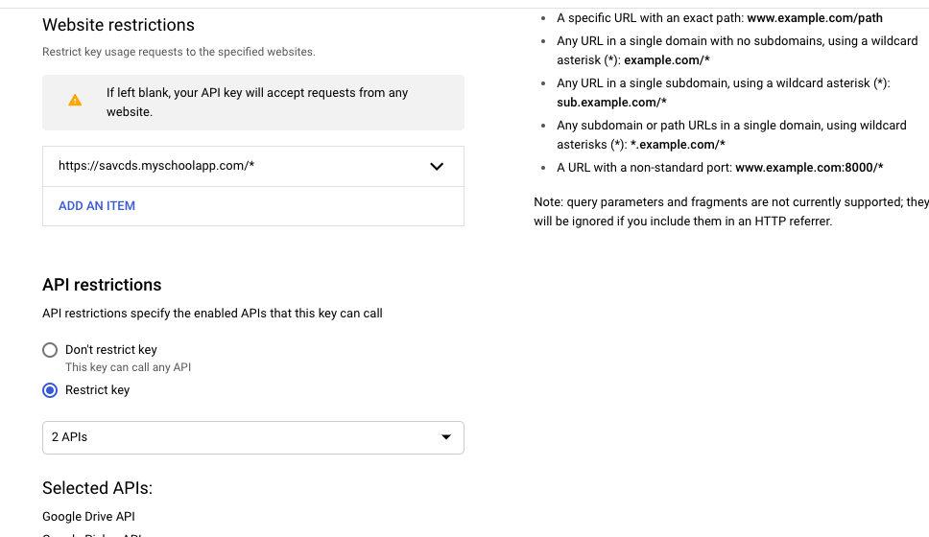Select the Don't restrict key option
Viewport: 929px width, 537px height.
click(x=51, y=350)
